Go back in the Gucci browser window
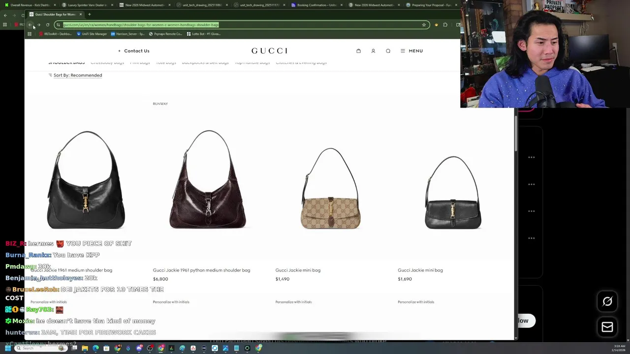This screenshot has height=354, width=630. tap(30, 25)
